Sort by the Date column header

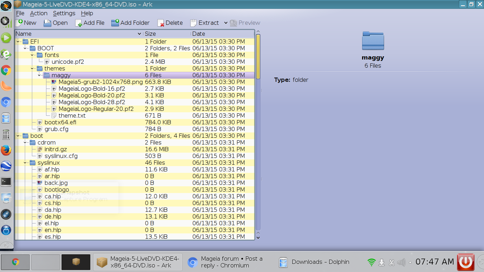[223, 34]
